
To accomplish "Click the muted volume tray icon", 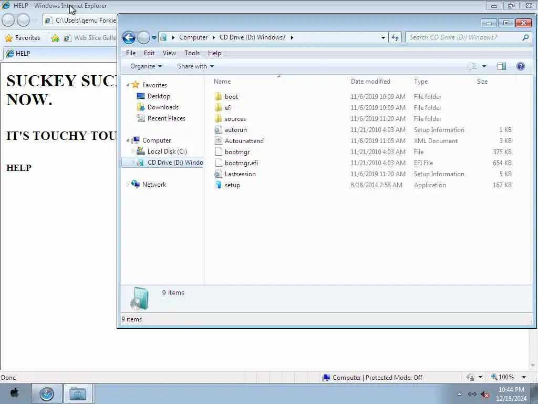I will click(x=485, y=395).
